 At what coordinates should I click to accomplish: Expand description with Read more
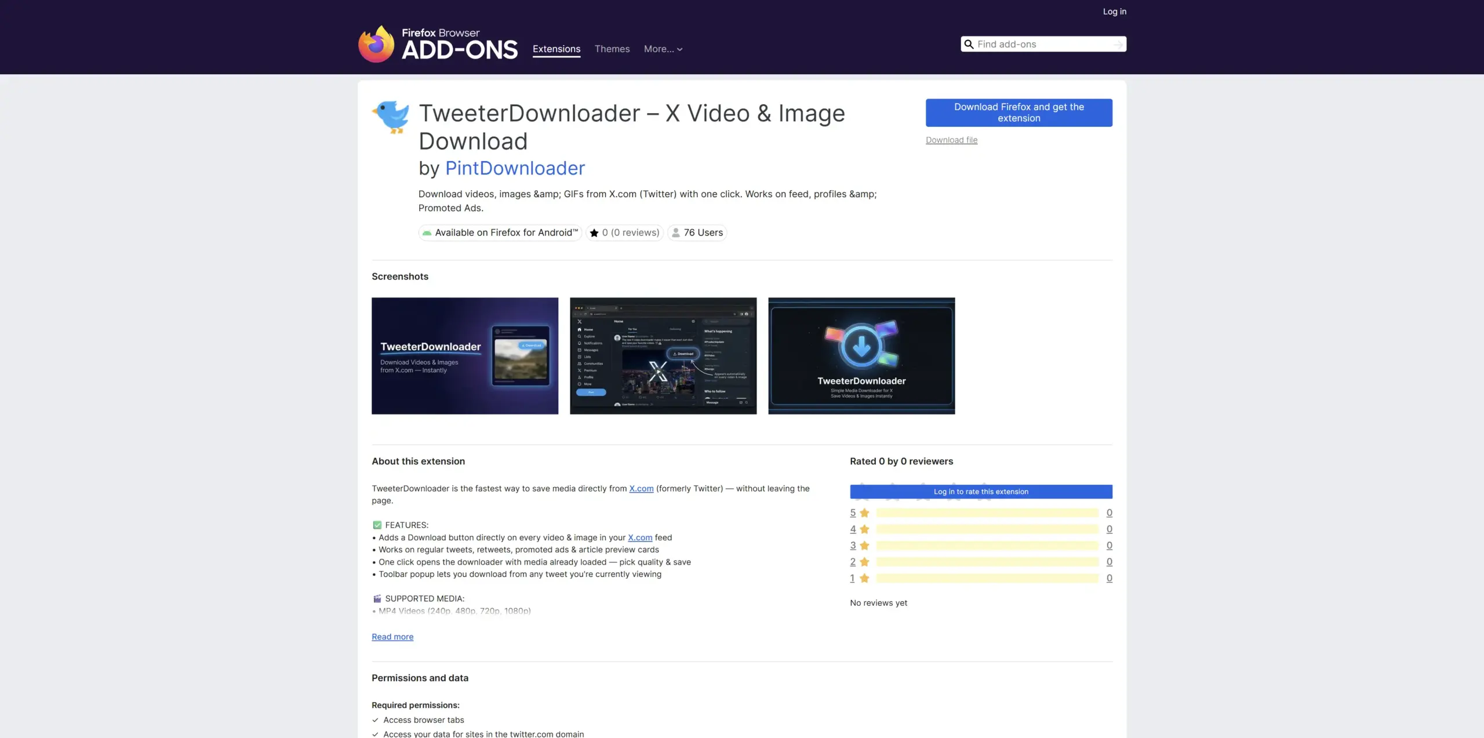click(392, 637)
